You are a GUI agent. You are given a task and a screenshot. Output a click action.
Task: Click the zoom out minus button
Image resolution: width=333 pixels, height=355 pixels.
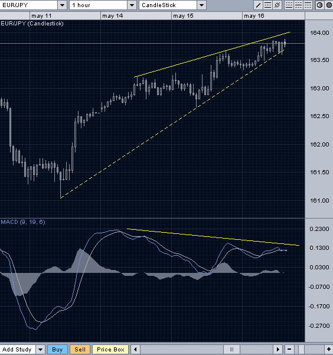[289, 349]
